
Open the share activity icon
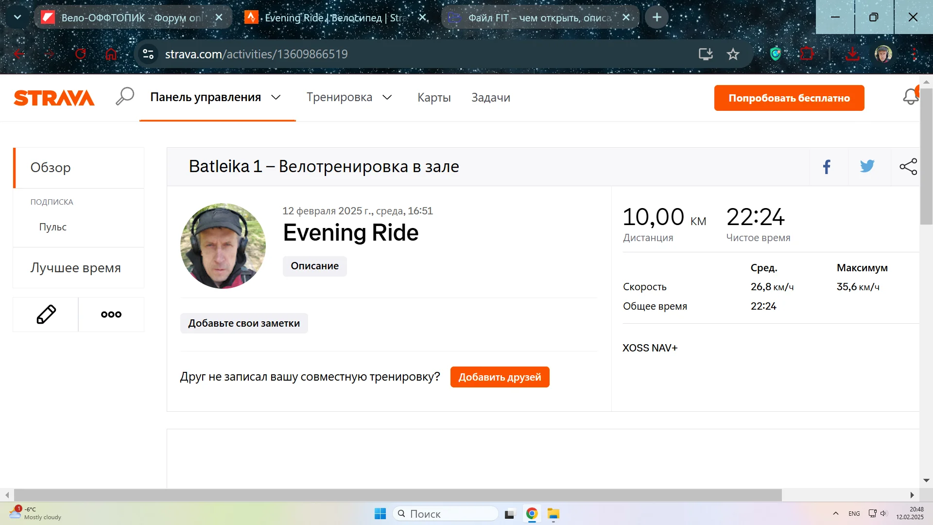[x=908, y=167]
